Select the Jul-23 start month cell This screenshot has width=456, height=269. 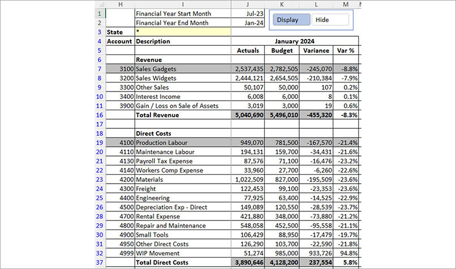[x=248, y=14]
